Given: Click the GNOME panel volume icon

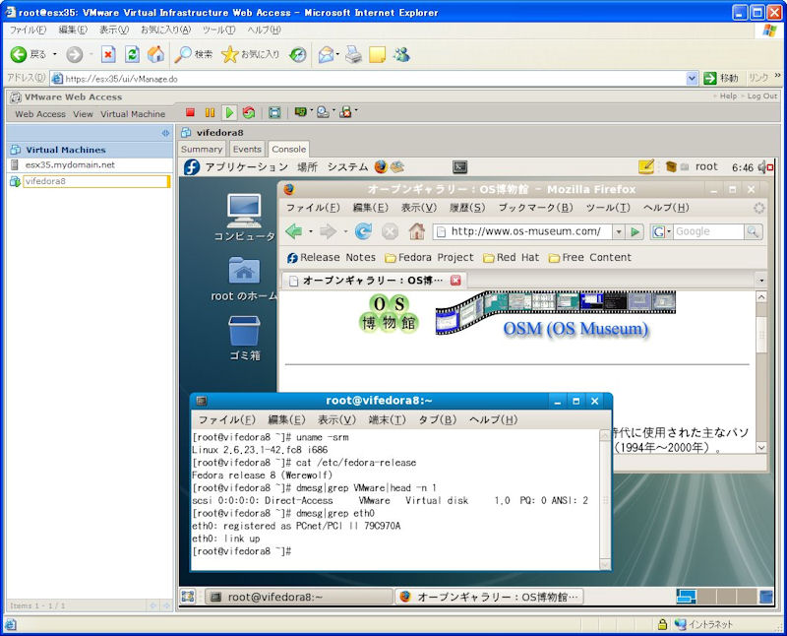Looking at the screenshot, I should 765,167.
